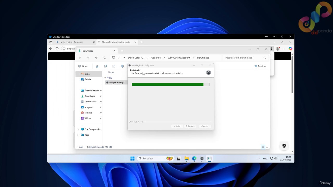Click the shield badge on the web page
This screenshot has width=333, height=187.
(284, 146)
